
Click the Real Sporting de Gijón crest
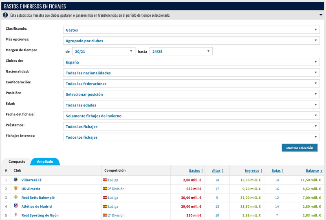15,215
